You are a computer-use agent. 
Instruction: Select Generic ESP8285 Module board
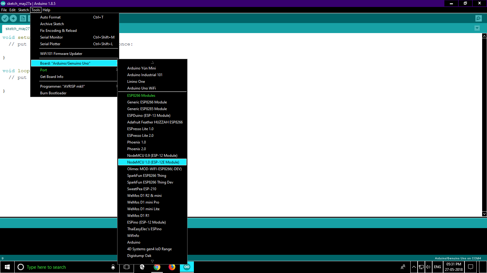click(152, 109)
